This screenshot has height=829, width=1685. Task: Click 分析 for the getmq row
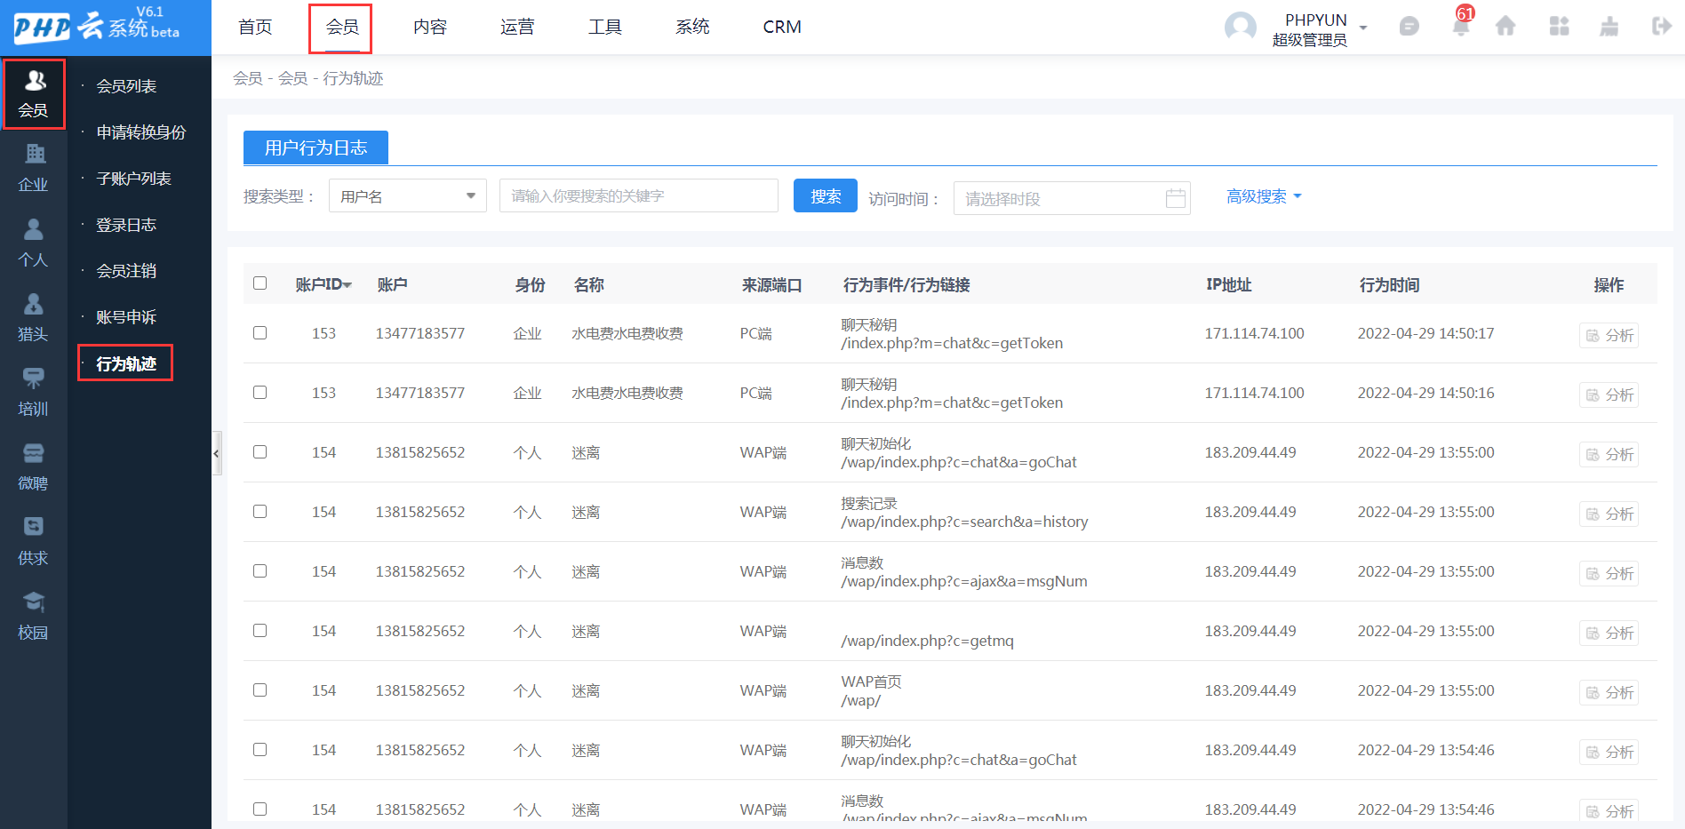[x=1609, y=633]
